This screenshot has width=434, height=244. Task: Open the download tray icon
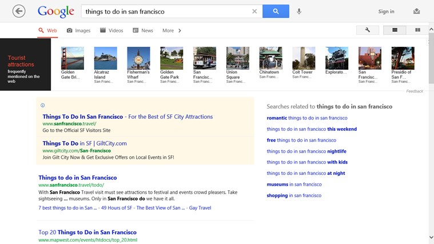click(417, 11)
